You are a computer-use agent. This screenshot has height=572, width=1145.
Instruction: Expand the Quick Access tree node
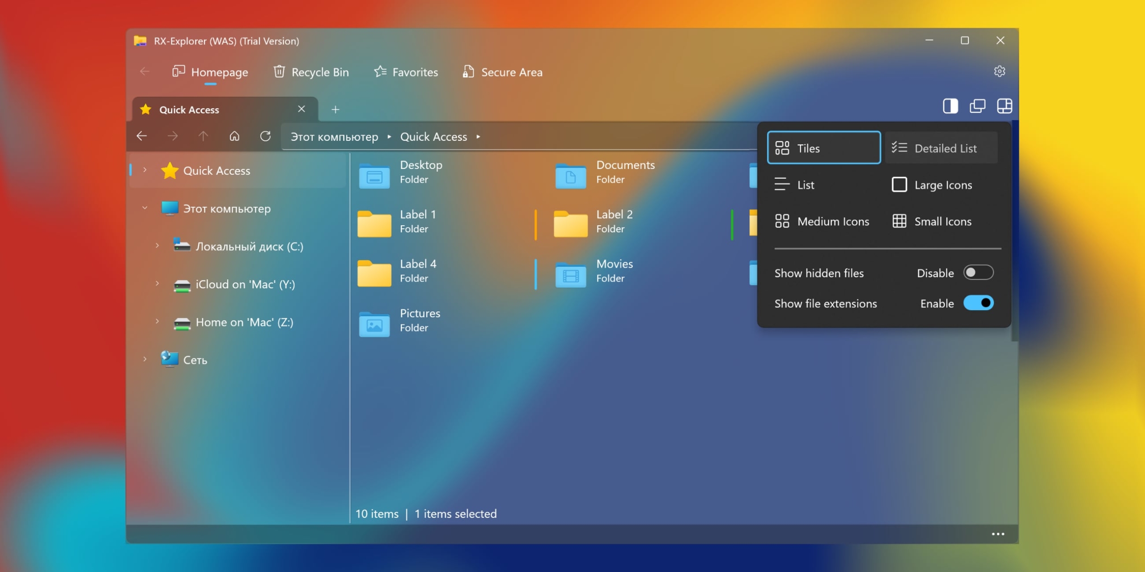[x=145, y=170]
